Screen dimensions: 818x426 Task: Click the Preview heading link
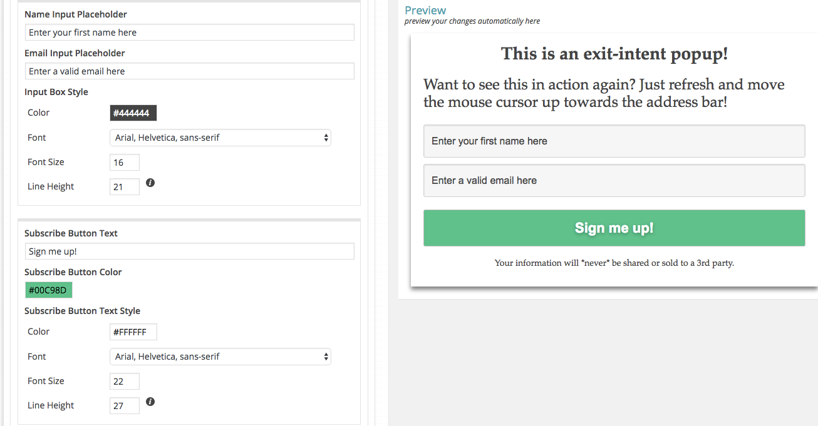click(x=425, y=10)
